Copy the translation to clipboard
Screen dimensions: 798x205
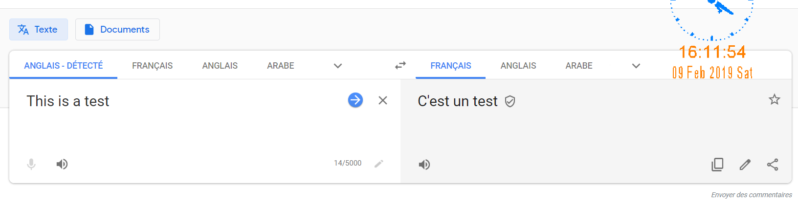pos(717,165)
